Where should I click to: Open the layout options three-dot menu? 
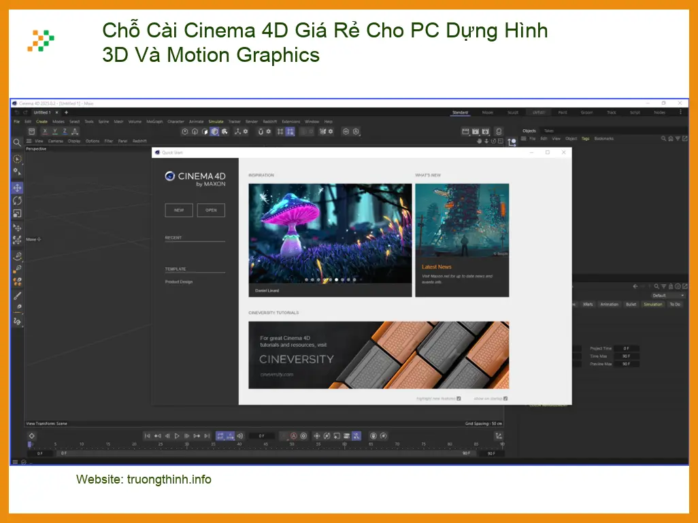(680, 112)
